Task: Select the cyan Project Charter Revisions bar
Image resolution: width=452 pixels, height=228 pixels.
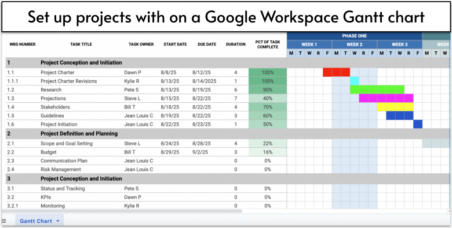Action: coord(355,81)
